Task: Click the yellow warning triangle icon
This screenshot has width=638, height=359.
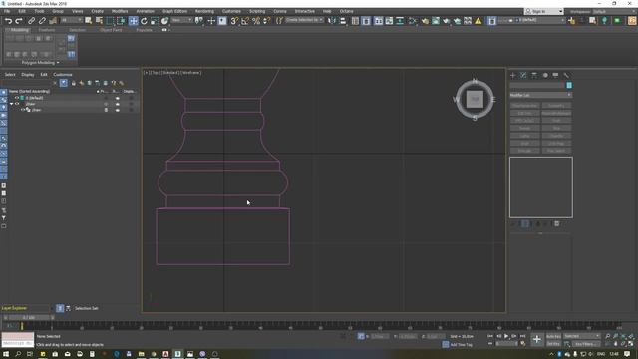Action: coord(478,21)
